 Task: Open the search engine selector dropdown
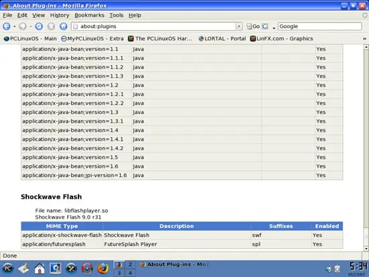274,28
